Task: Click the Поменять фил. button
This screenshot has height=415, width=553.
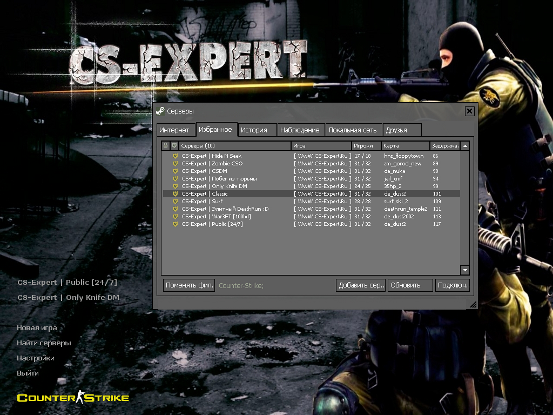Action: pyautogui.click(x=189, y=285)
